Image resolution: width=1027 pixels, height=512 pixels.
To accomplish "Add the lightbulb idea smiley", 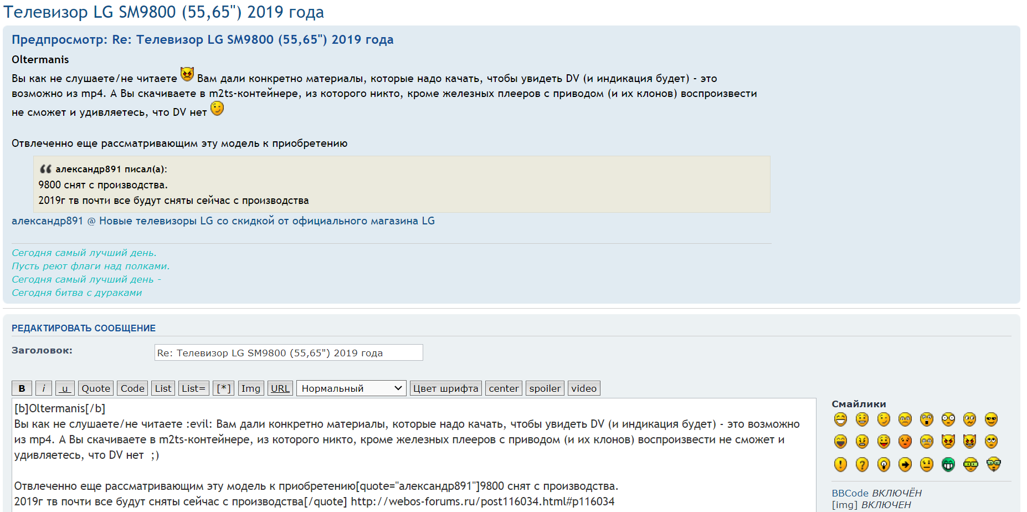I will pyautogui.click(x=884, y=464).
